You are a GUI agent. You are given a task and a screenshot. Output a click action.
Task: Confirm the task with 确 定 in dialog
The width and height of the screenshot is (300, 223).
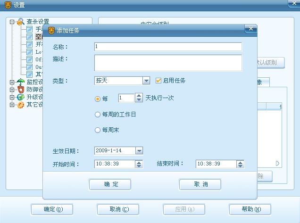coord(110,184)
